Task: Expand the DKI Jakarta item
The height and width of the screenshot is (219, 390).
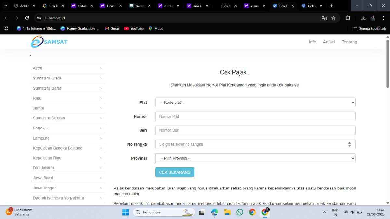Action: pos(68,168)
